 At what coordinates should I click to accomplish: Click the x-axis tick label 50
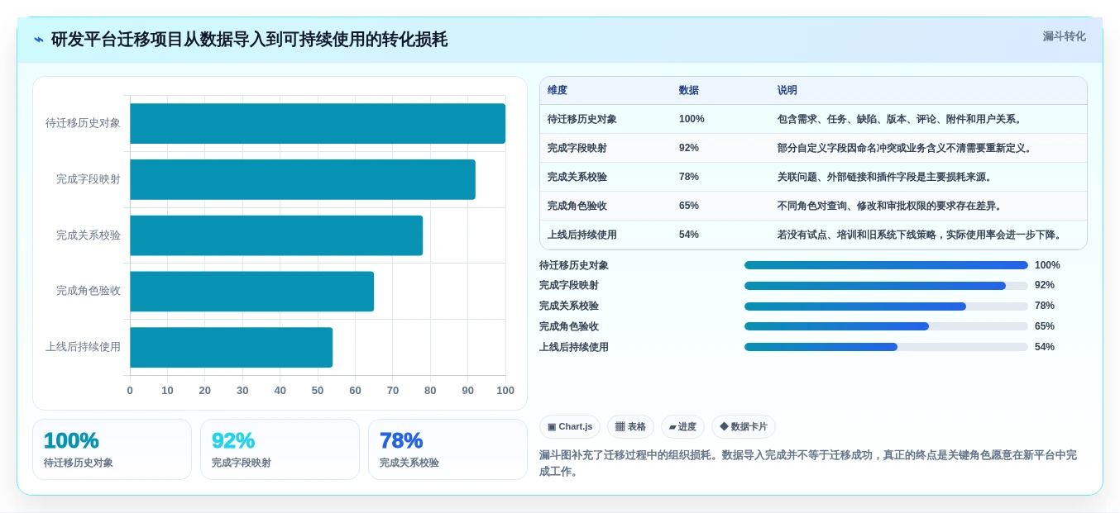318,391
